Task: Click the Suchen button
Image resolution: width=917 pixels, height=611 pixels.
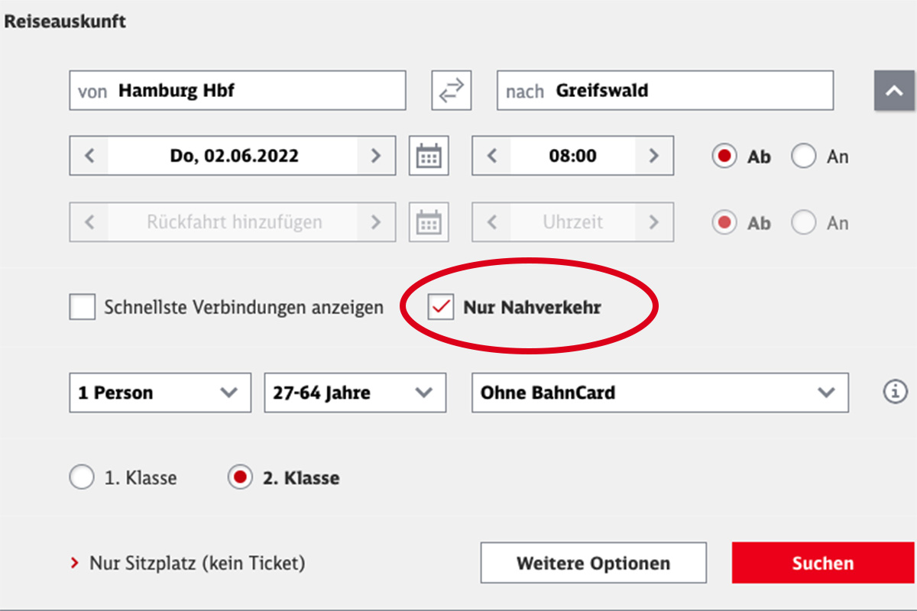Action: [x=823, y=563]
